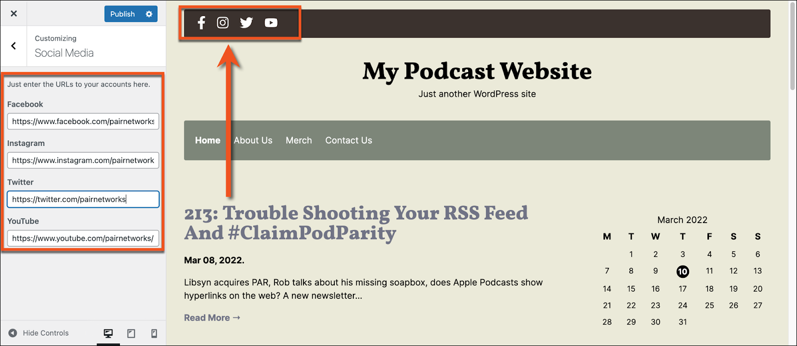Image resolution: width=797 pixels, height=346 pixels.
Task: Switch to mobile preview mode
Action: (x=154, y=334)
